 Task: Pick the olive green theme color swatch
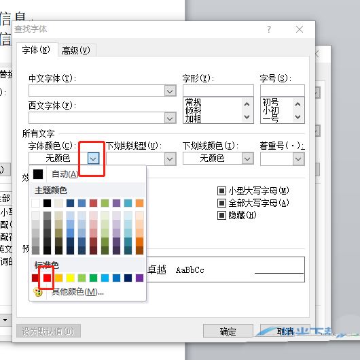pyautogui.click(x=105, y=203)
